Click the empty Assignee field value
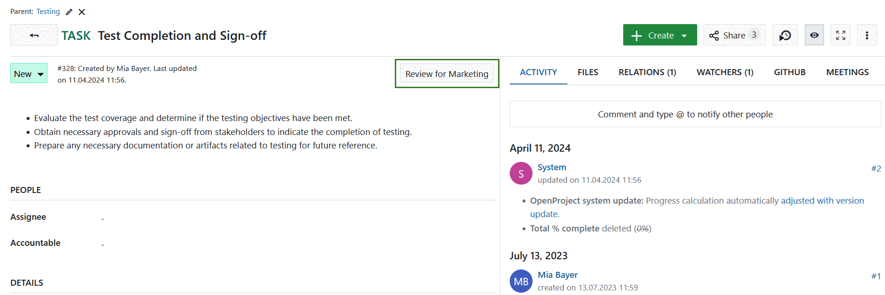 [102, 218]
